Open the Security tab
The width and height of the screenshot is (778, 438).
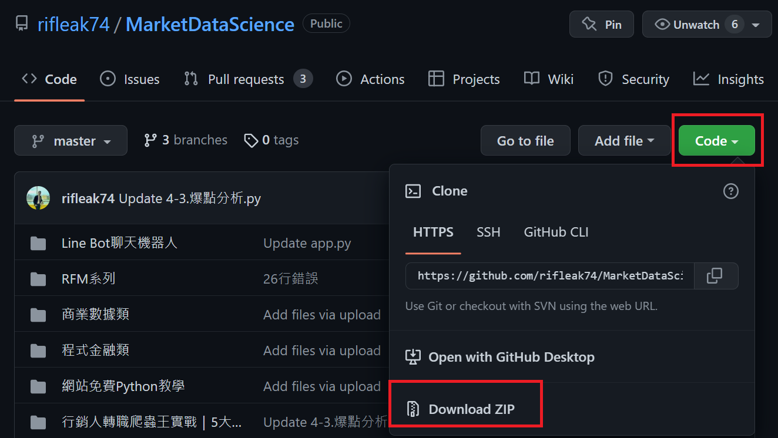point(633,79)
